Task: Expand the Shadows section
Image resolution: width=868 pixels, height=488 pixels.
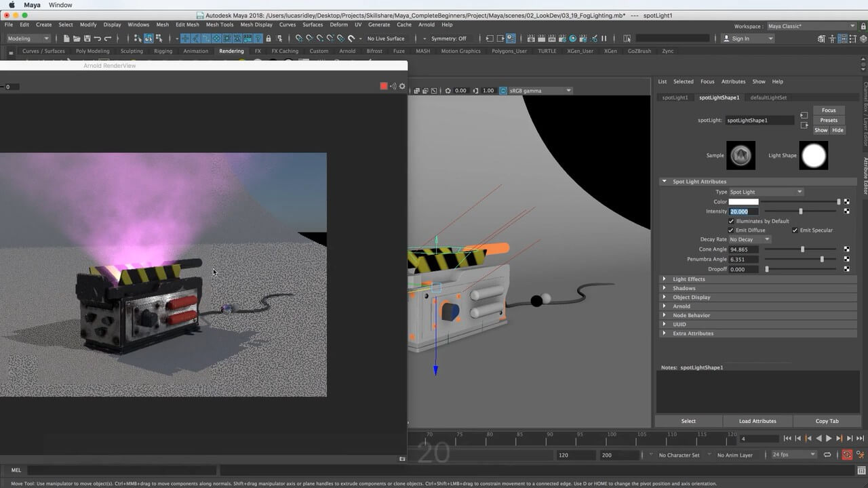Action: (x=684, y=288)
